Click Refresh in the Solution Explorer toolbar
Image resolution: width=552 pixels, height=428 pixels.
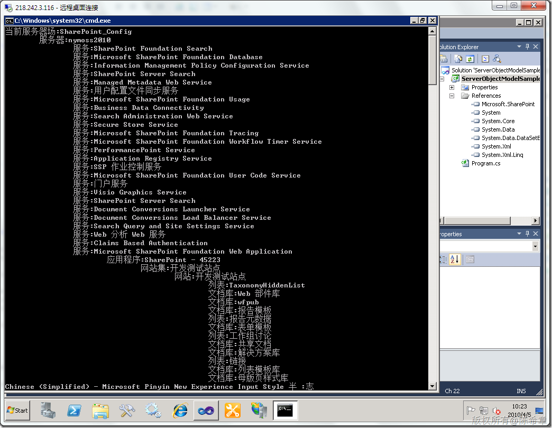pos(470,59)
